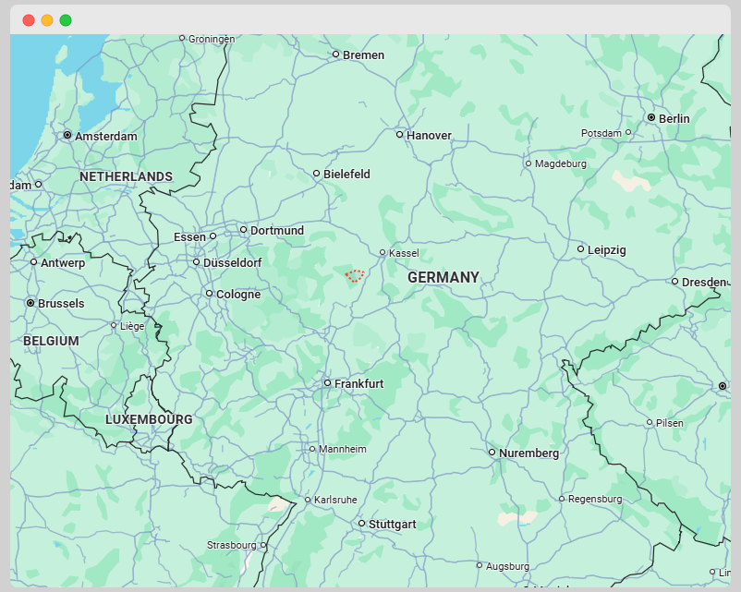741x592 pixels.
Task: Click the Frankfurt city marker circle
Action: pyautogui.click(x=327, y=382)
